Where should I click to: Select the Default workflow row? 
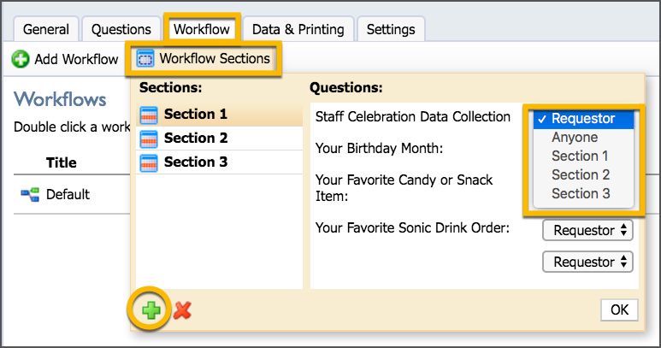click(72, 194)
